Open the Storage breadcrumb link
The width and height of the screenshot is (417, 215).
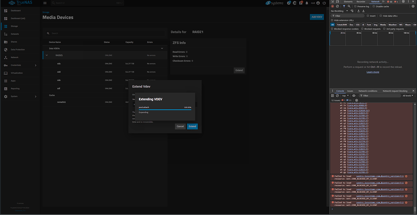pyautogui.click(x=46, y=12)
